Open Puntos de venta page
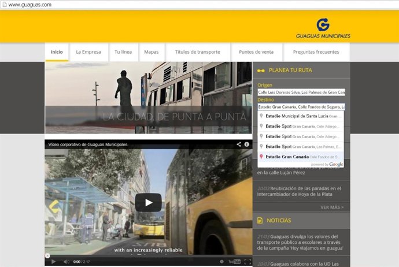 point(256,52)
